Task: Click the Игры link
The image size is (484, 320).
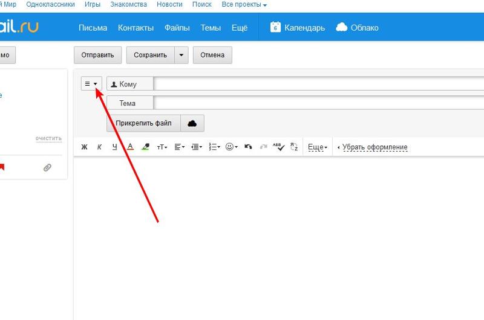Action: click(x=93, y=5)
